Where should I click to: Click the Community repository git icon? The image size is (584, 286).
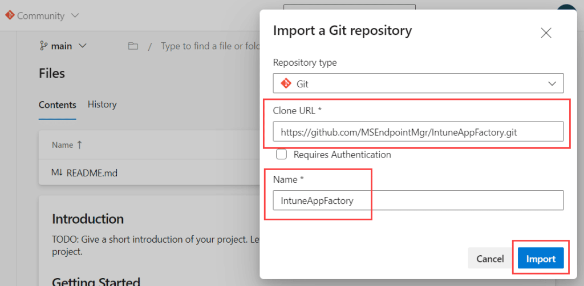click(10, 15)
